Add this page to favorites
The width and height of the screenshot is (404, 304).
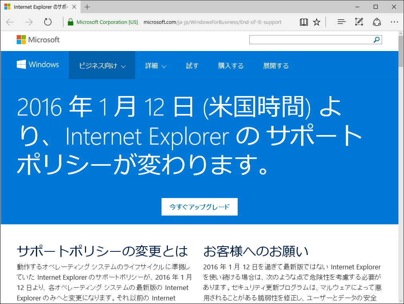(x=316, y=22)
